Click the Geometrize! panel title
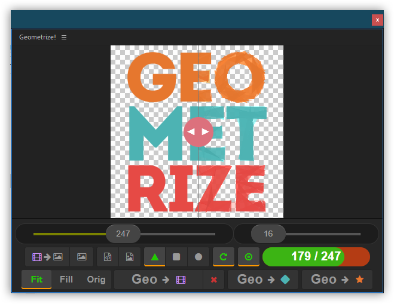This screenshot has width=394, height=304. tap(38, 37)
